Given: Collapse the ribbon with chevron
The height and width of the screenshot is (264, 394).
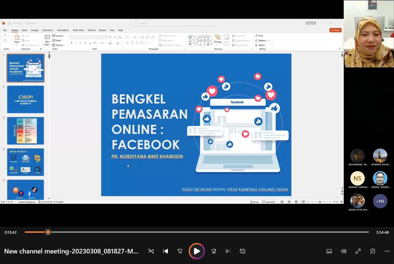Looking at the screenshot, I should click(340, 48).
